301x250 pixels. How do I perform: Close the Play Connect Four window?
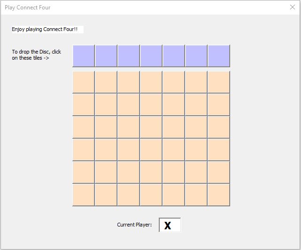293,8
